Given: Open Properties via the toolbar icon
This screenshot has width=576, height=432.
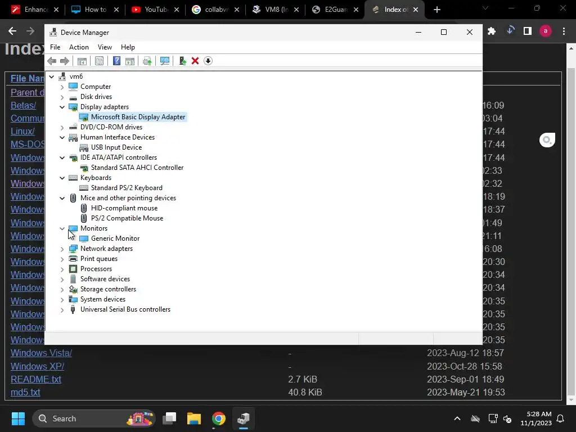Looking at the screenshot, I should click(x=99, y=61).
